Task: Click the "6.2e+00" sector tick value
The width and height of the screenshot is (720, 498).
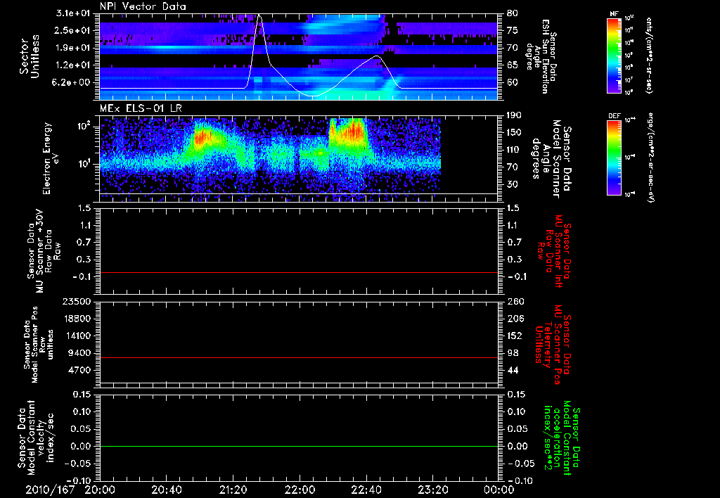Action: point(72,83)
